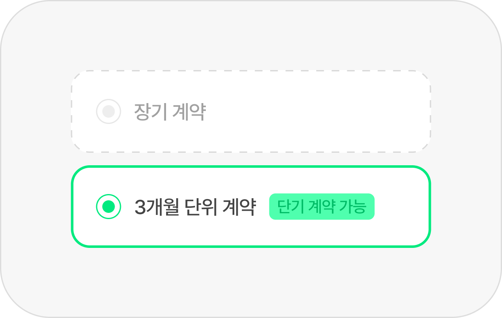
Task: Click empty space right of 장기 계약 text
Action: point(318,111)
